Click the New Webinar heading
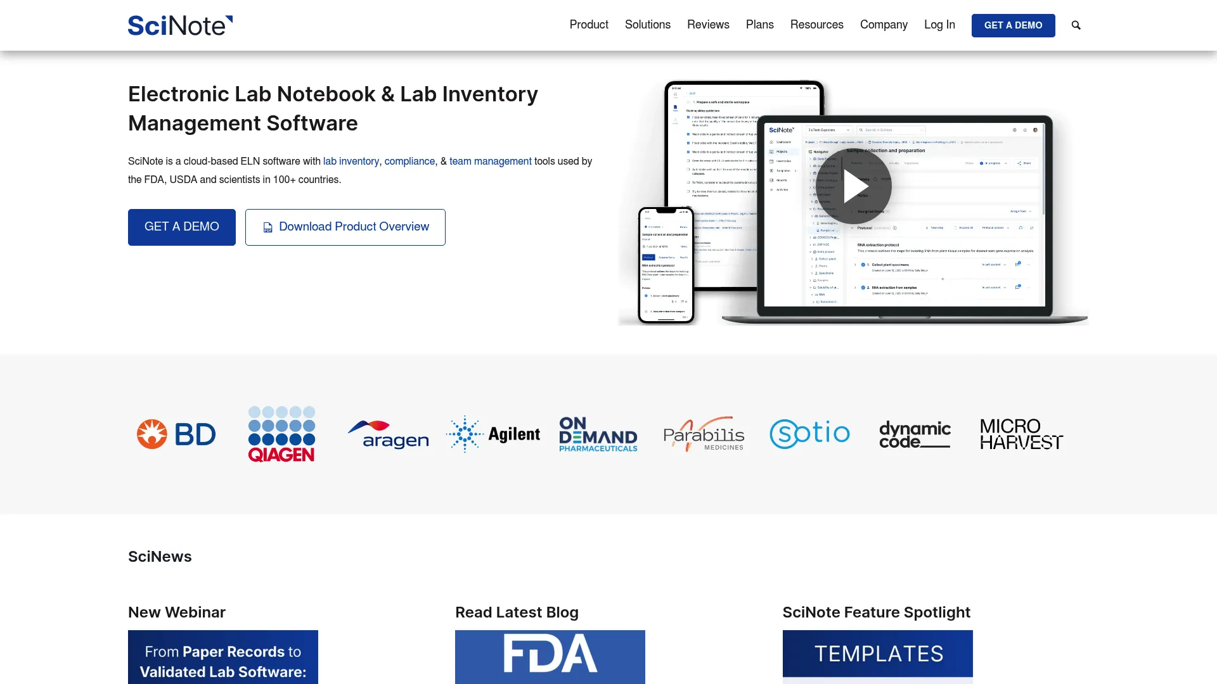This screenshot has width=1217, height=684. click(177, 612)
